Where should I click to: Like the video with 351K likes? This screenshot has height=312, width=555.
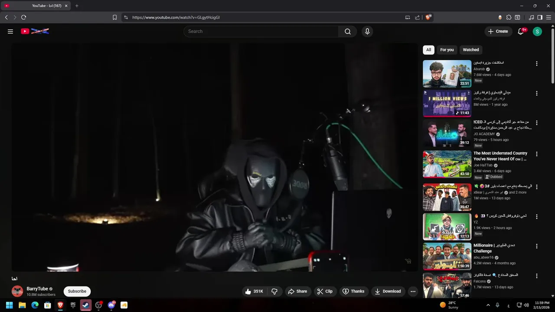click(x=254, y=291)
